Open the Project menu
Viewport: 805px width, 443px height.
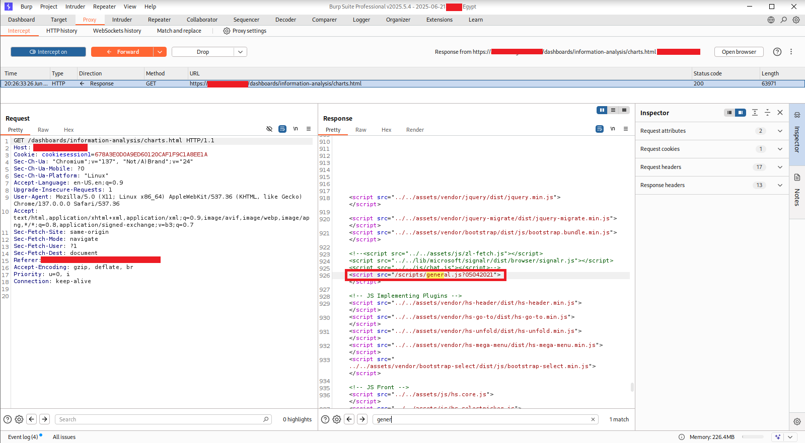click(49, 7)
